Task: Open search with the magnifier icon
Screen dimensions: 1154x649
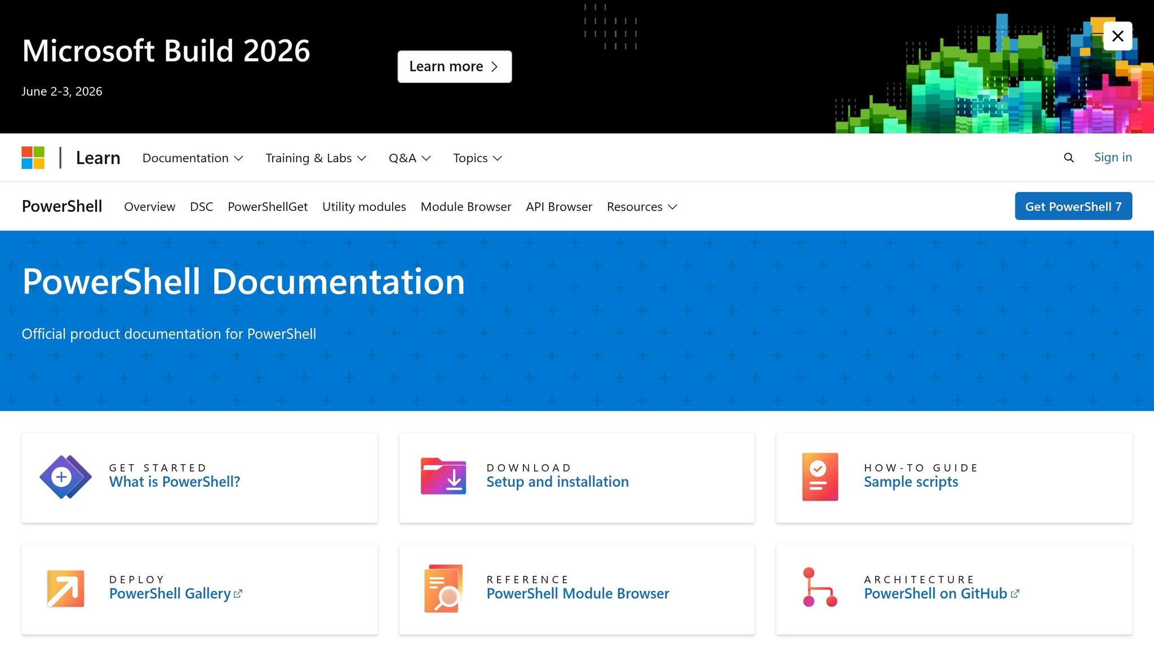Action: (x=1068, y=158)
